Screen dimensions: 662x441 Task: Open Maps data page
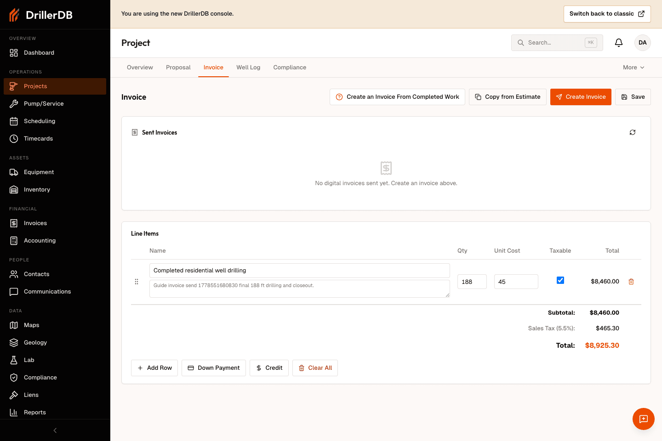[x=55, y=325]
